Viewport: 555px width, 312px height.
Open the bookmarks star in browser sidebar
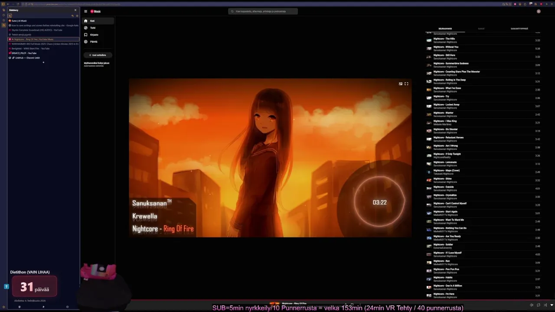click(3, 20)
